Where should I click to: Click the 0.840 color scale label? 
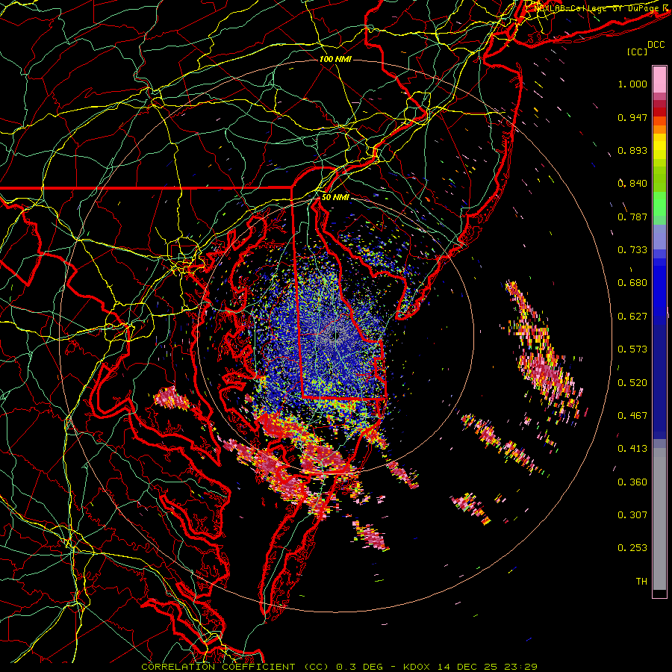632,184
